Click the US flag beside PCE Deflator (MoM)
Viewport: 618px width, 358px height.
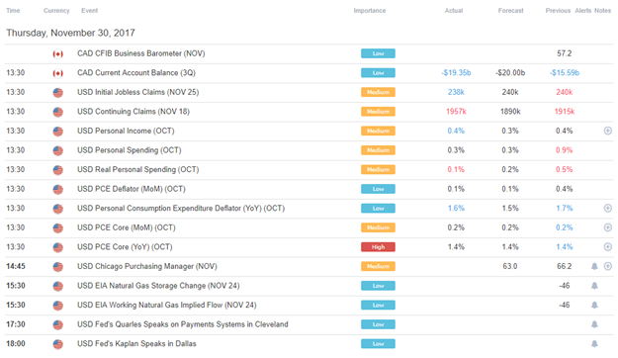(x=58, y=189)
